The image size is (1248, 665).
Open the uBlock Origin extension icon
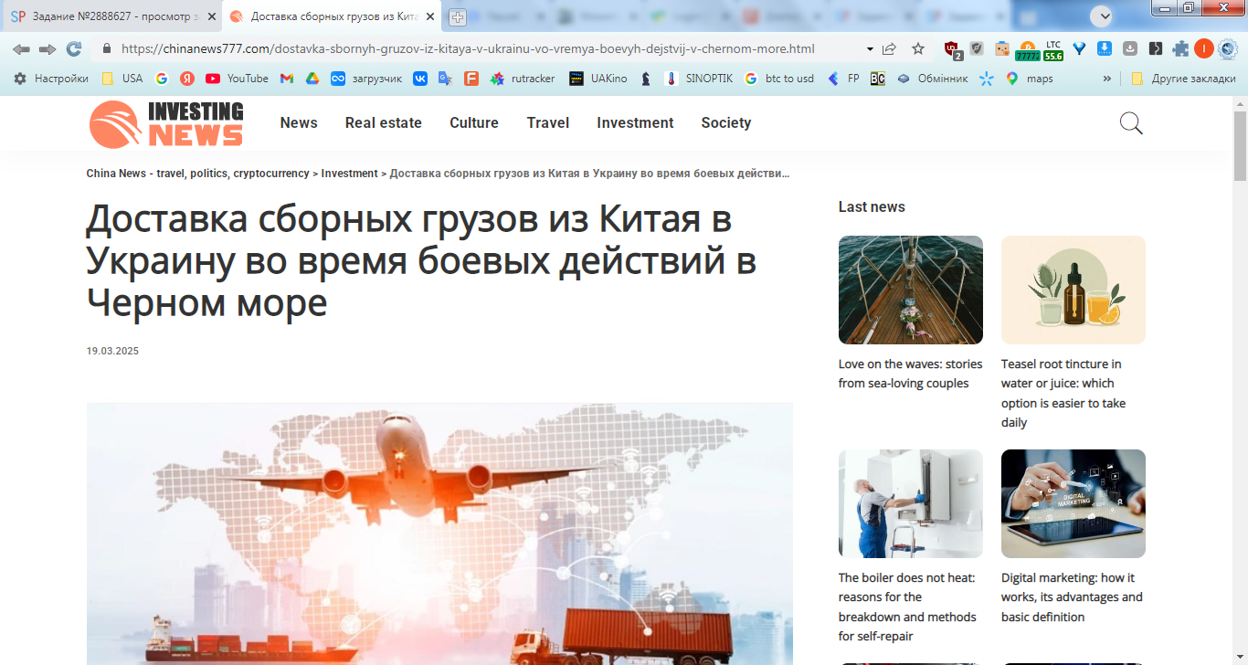[x=953, y=49]
